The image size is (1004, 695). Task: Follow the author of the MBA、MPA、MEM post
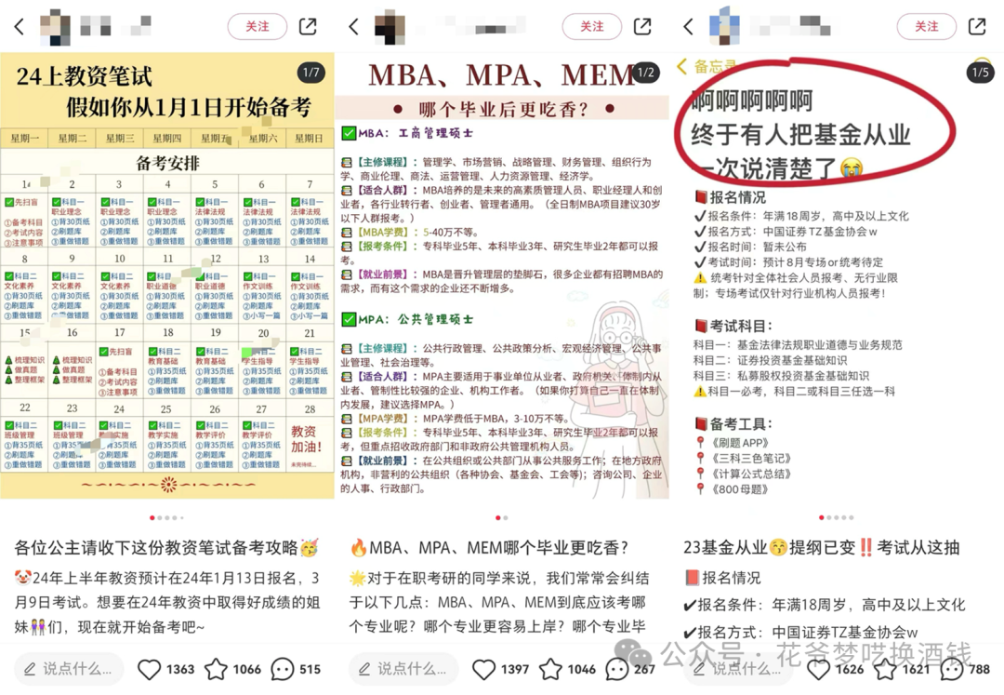[x=591, y=26]
